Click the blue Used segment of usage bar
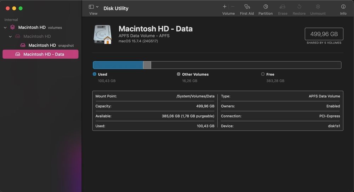This screenshot has width=354, height=192. [x=118, y=65]
